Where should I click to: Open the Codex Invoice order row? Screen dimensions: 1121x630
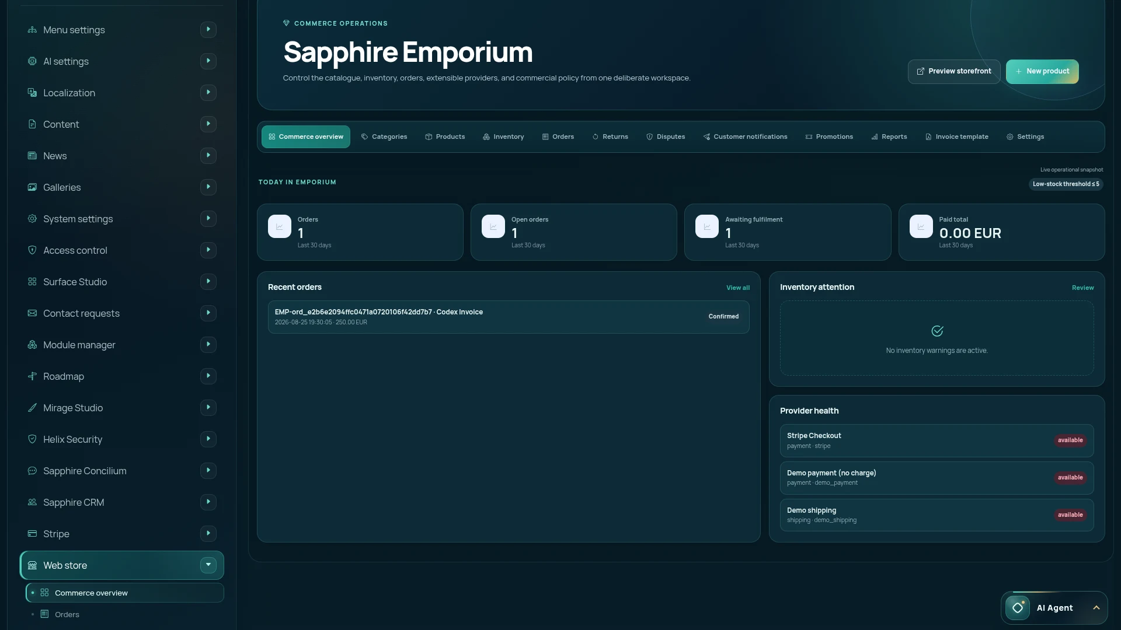pyautogui.click(x=509, y=317)
